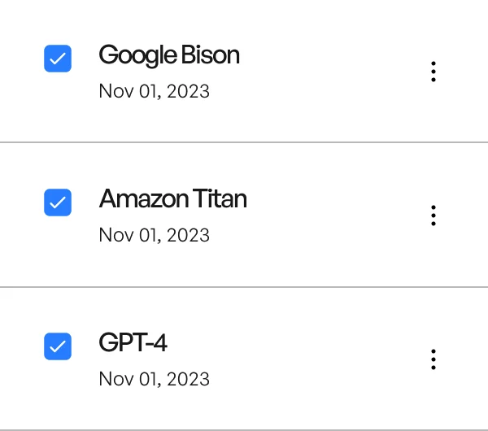The height and width of the screenshot is (431, 488).
Task: Open the Google Bison more options menu
Action: point(434,72)
